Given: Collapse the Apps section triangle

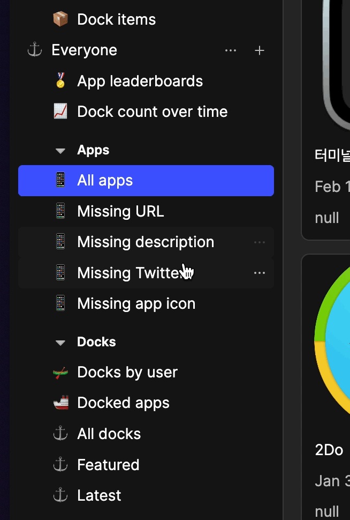Looking at the screenshot, I should pos(60,151).
